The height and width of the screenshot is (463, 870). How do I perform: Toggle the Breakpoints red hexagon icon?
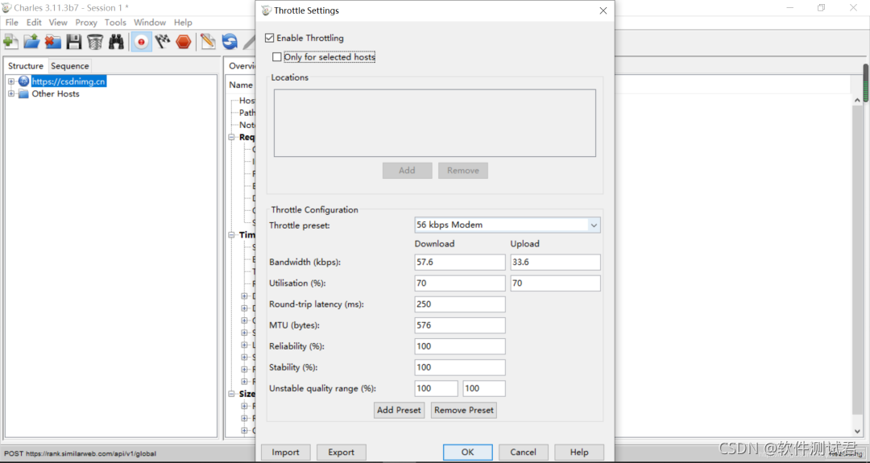[184, 42]
